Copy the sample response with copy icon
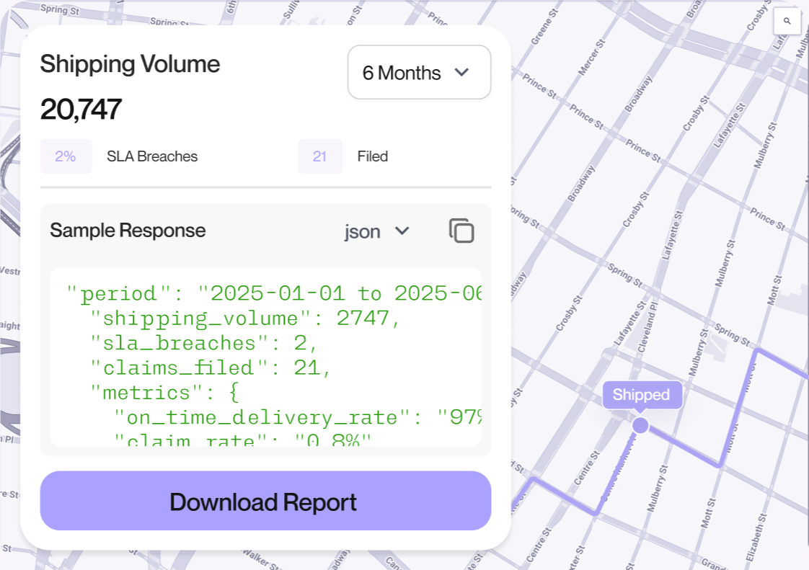Image resolution: width=809 pixels, height=570 pixels. click(461, 231)
